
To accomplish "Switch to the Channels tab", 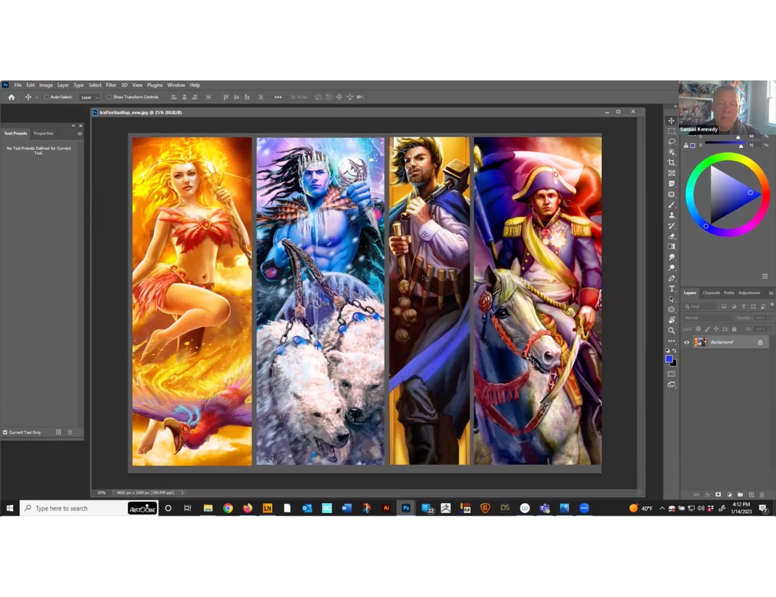I will point(712,293).
